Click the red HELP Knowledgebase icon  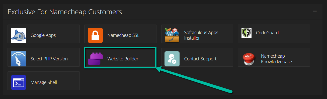coord(249,59)
